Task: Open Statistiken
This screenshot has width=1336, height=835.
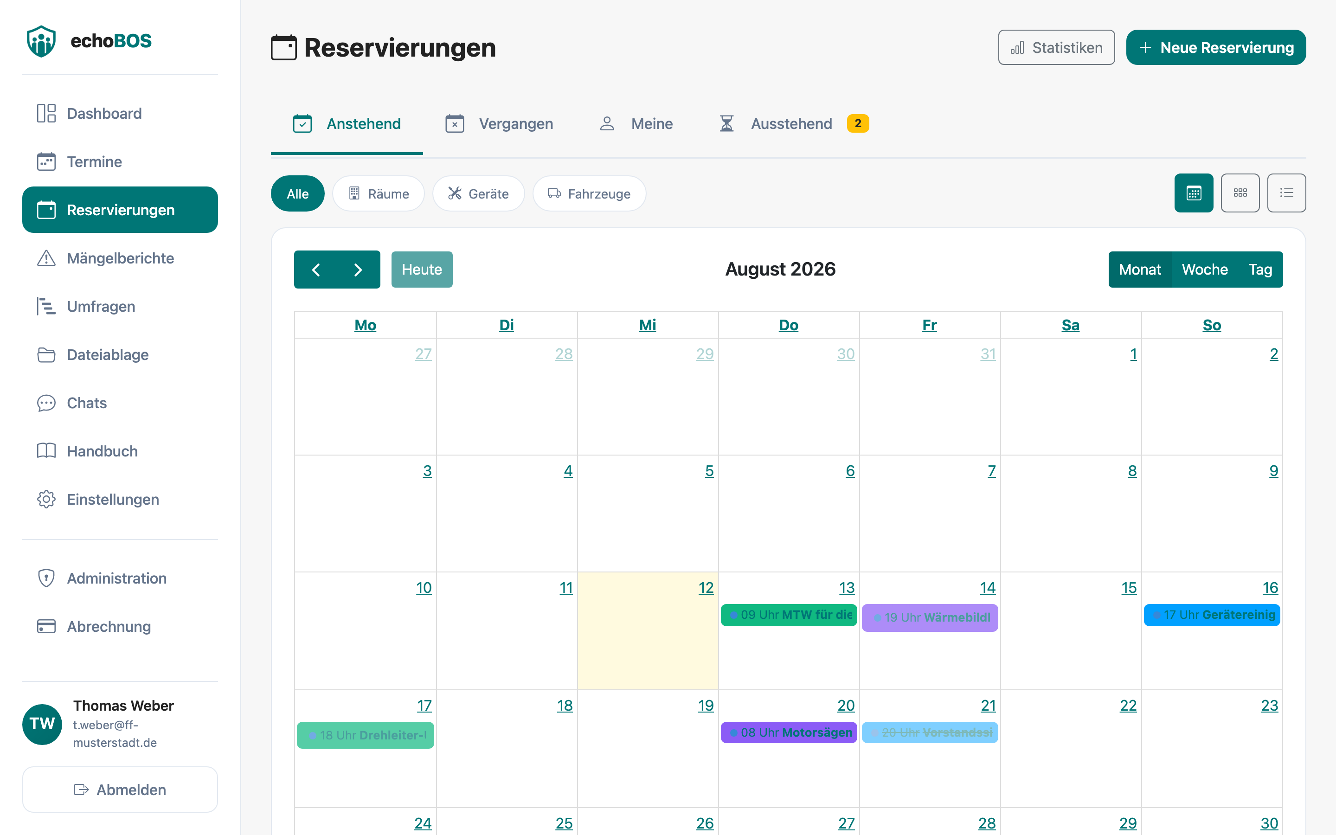Action: pyautogui.click(x=1056, y=47)
